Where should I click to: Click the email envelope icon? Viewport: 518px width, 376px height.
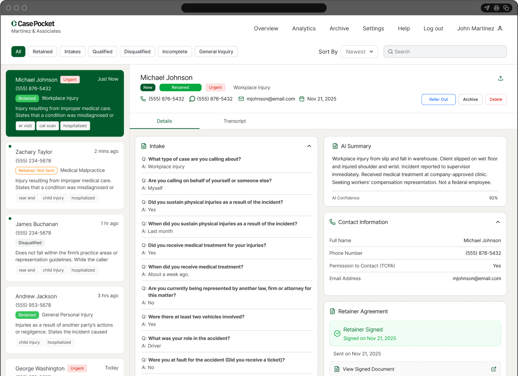(241, 99)
